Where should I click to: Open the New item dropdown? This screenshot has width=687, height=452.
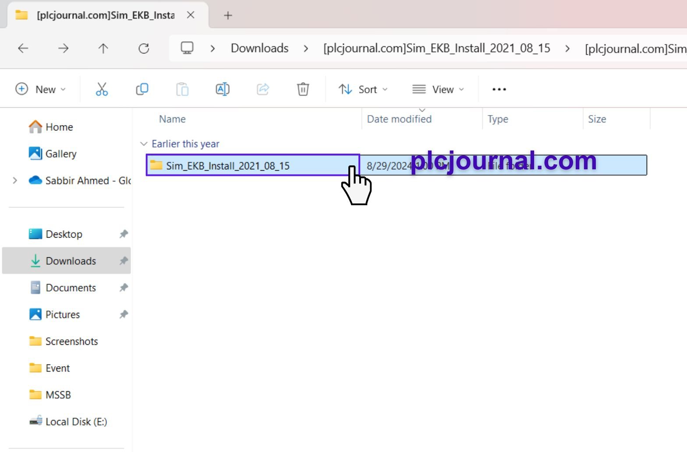41,89
